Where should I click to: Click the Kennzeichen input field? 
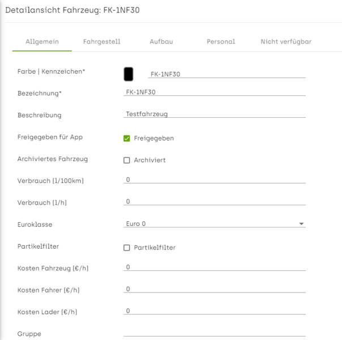click(x=227, y=74)
